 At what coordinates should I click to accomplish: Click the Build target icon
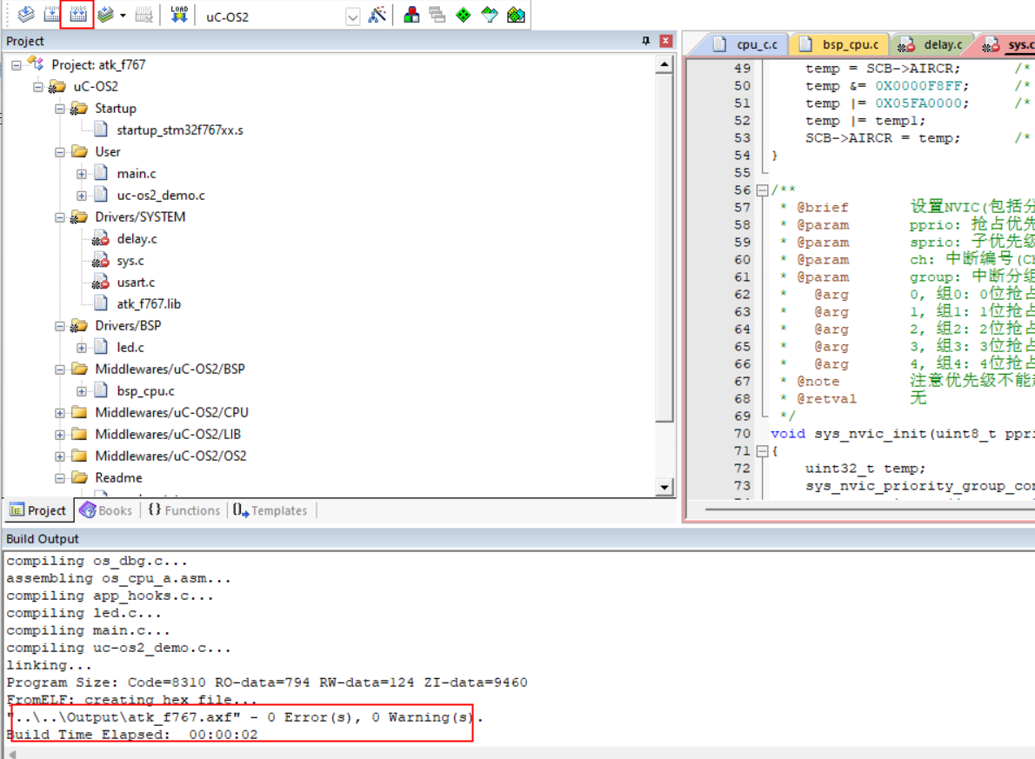point(52,15)
